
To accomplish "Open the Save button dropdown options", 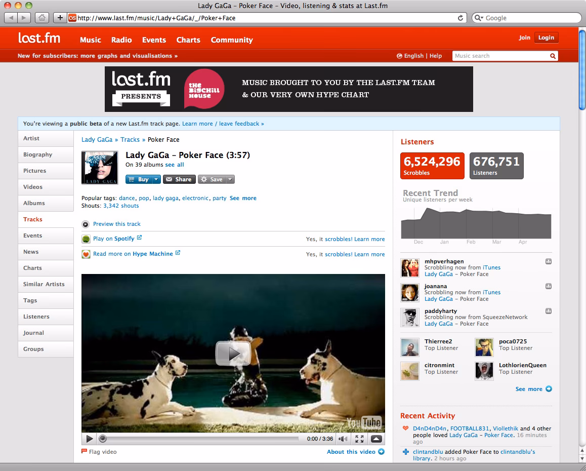I will click(229, 179).
